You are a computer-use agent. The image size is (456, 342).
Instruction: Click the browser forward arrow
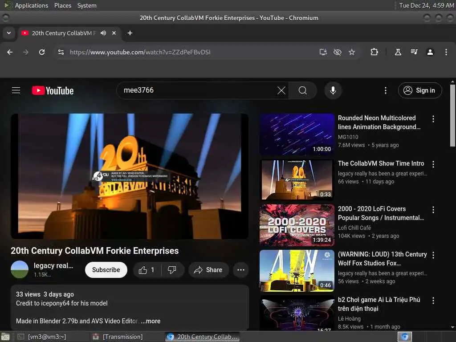26,52
